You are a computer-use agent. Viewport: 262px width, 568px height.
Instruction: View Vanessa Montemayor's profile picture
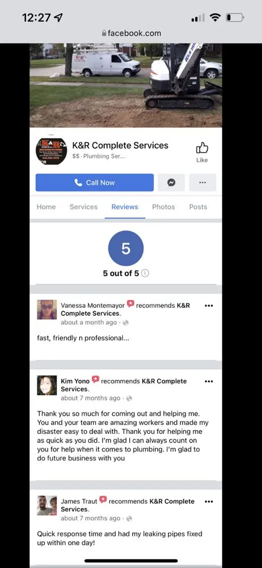(47, 310)
